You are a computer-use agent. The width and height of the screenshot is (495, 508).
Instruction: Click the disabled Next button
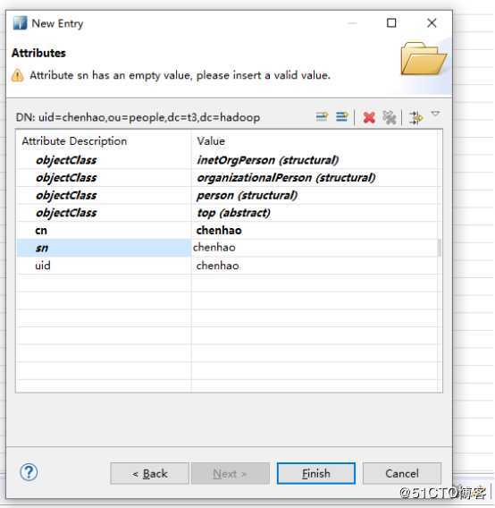[x=231, y=474]
